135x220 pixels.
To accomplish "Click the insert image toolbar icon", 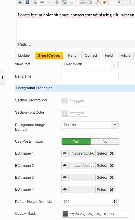I will [x=21, y=2].
